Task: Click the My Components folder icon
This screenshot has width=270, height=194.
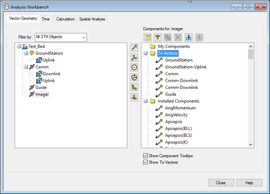Action: [152, 46]
